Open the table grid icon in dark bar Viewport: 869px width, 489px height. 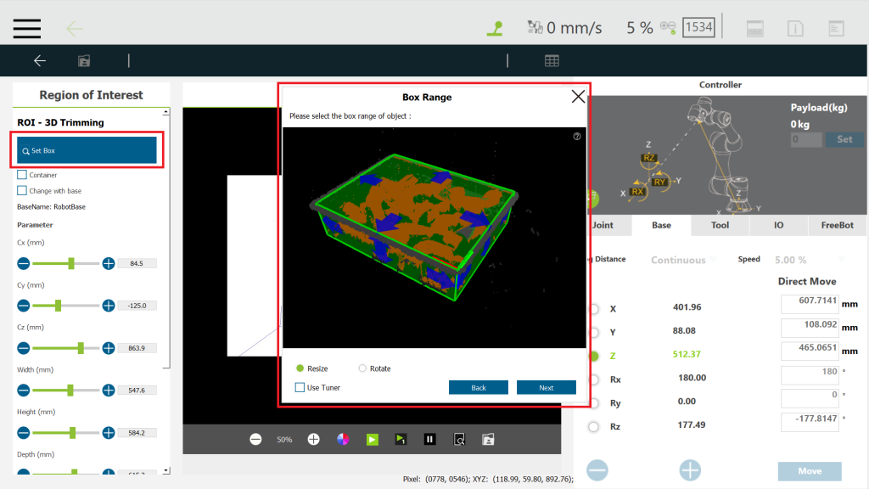click(552, 60)
